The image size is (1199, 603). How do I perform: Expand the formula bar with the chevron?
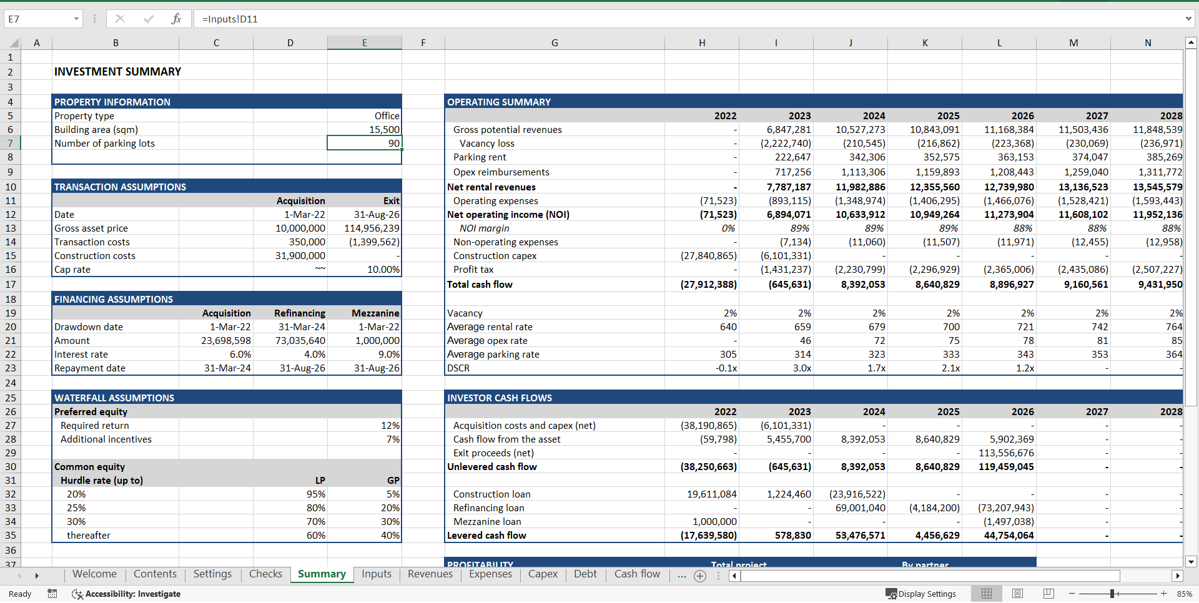coord(1188,19)
